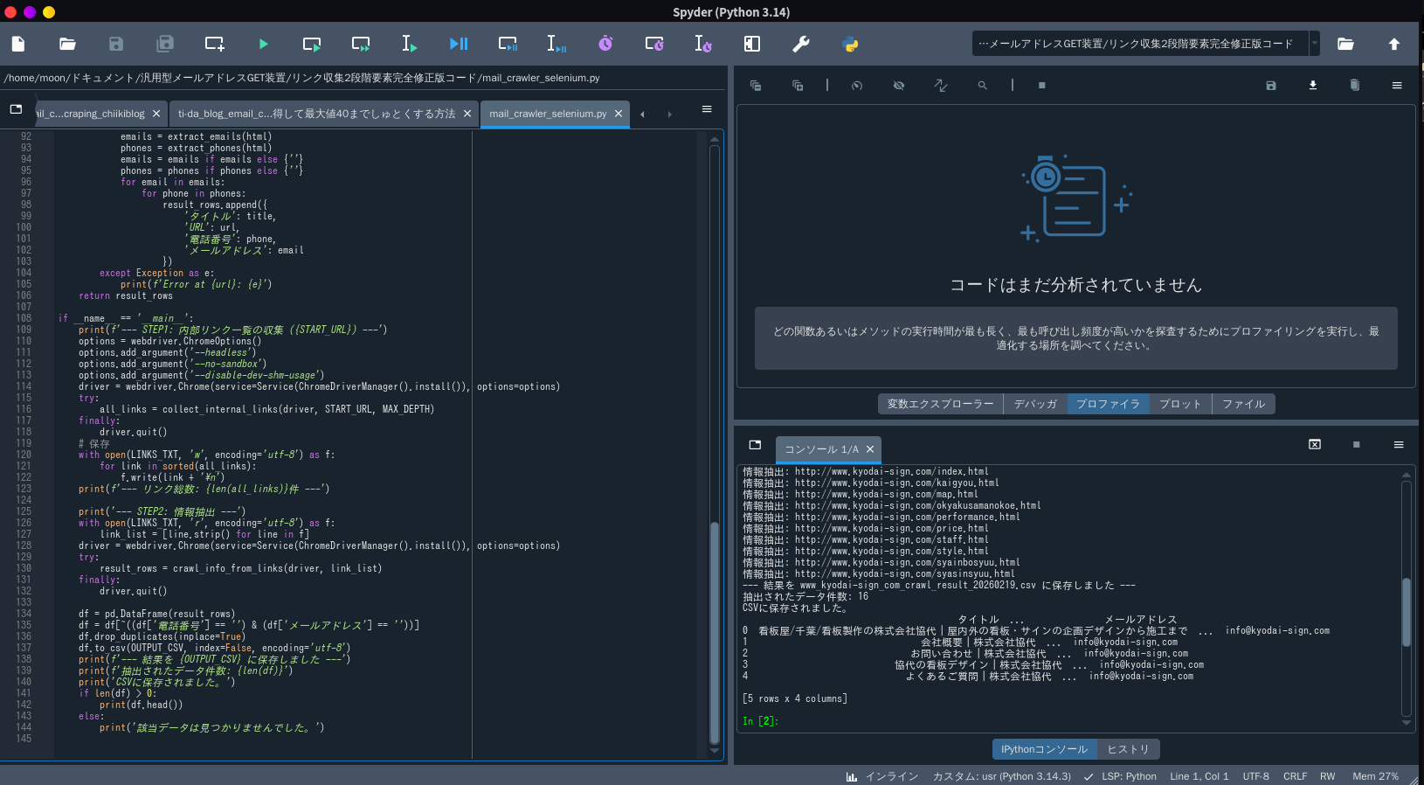
Task: Load profiling data for comparison
Action: click(1313, 86)
